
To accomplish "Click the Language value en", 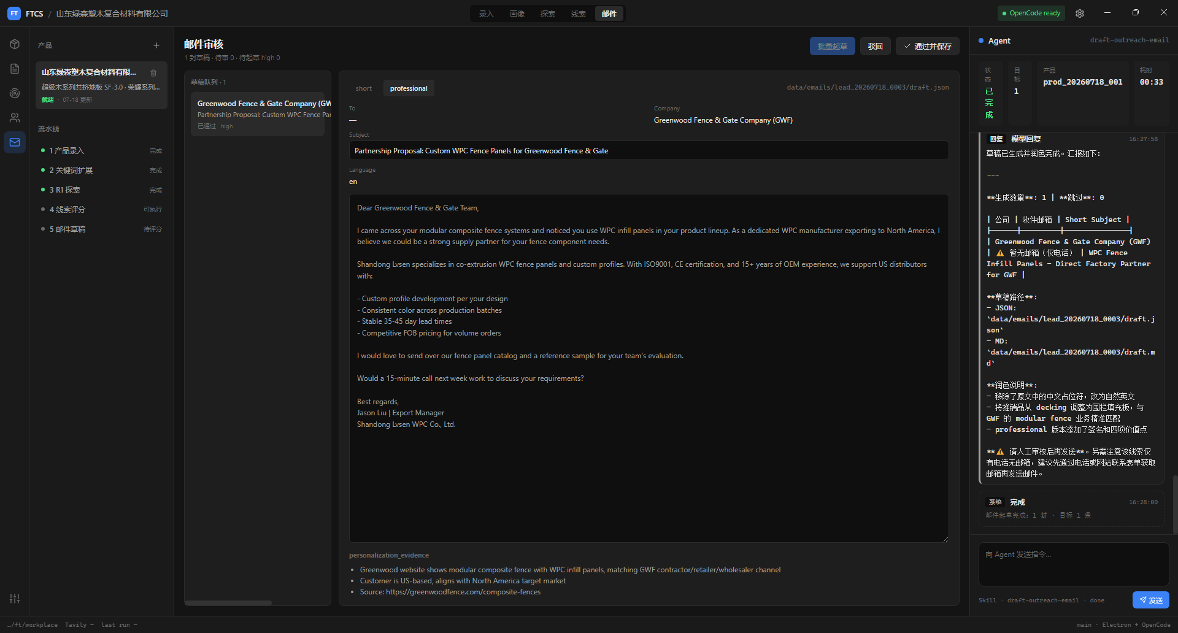I will click(x=353, y=182).
